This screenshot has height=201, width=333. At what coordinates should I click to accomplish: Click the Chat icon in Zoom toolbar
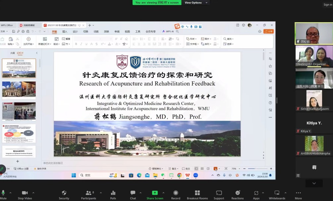(133, 193)
